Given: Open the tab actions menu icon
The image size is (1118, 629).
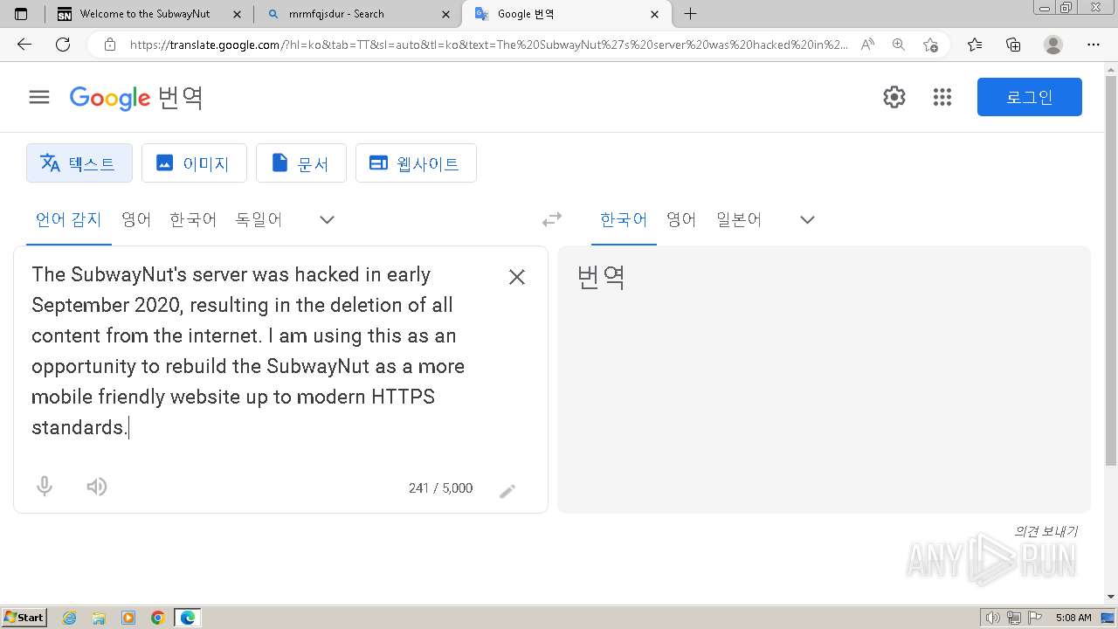Looking at the screenshot, I should [x=21, y=14].
